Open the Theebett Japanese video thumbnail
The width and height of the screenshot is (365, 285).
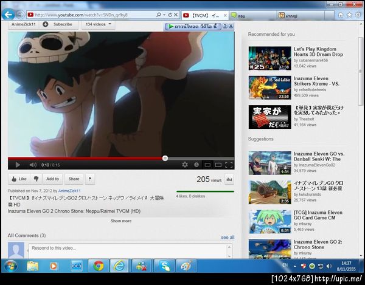[269, 117]
